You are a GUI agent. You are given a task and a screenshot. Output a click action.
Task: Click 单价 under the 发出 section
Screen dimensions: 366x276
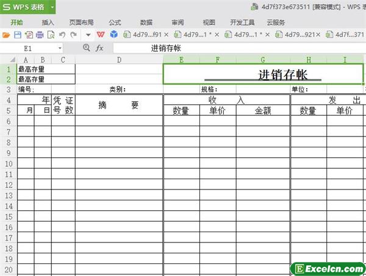tap(345, 110)
